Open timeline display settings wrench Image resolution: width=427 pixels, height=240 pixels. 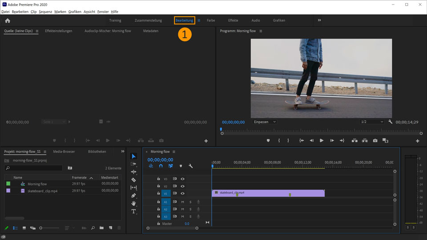click(x=191, y=166)
